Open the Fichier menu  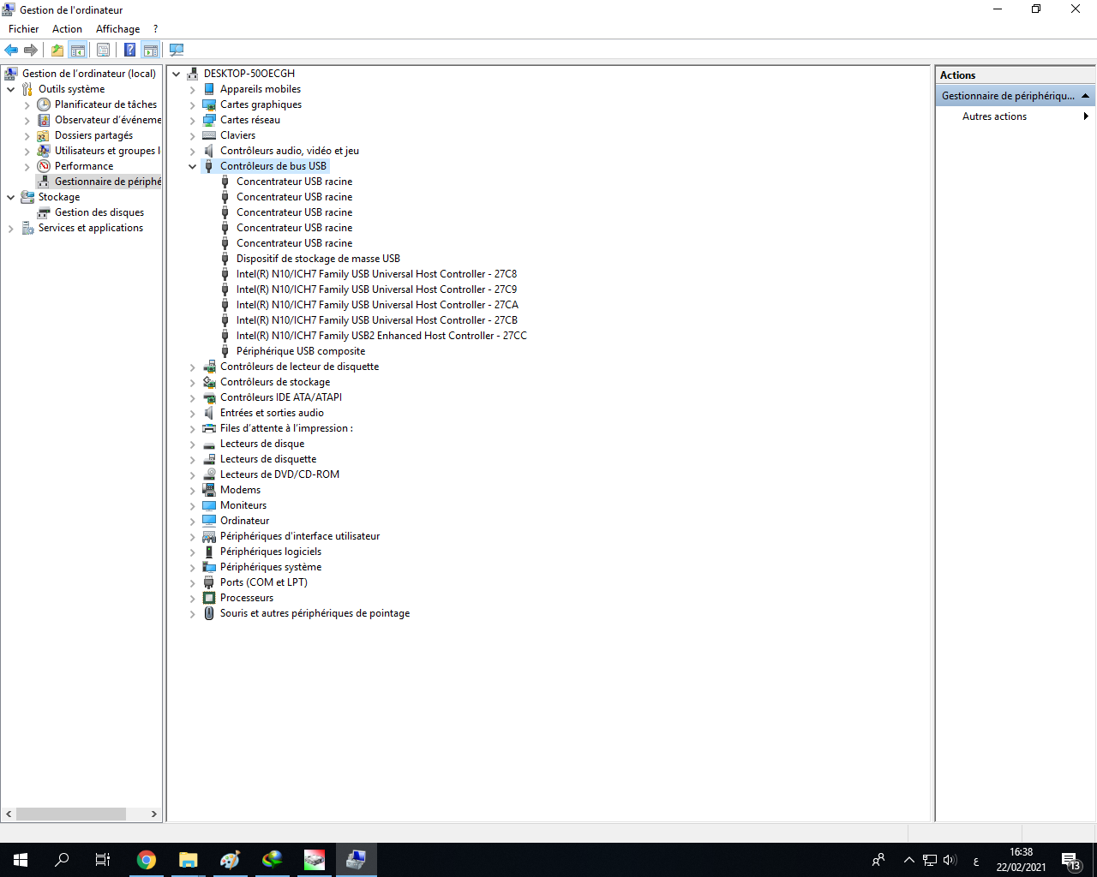[x=24, y=29]
